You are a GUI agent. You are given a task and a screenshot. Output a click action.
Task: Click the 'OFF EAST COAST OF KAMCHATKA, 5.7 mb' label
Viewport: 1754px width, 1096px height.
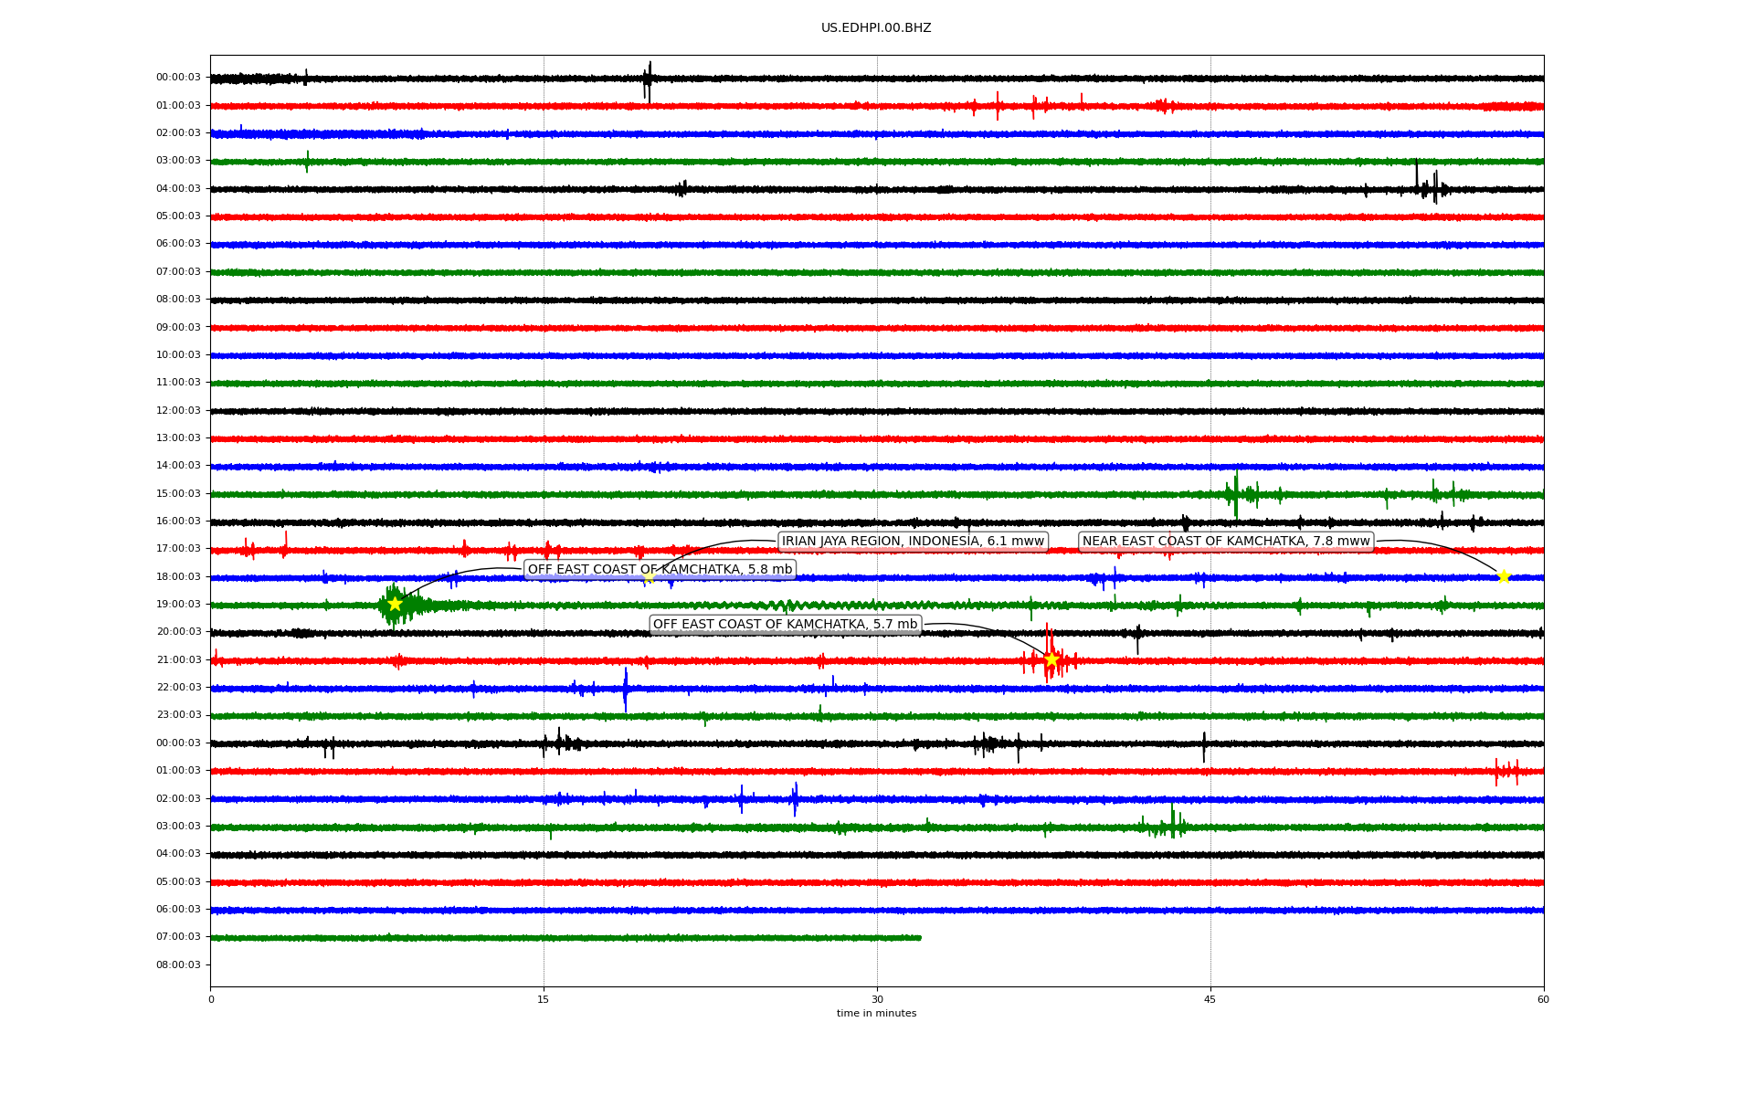(x=785, y=625)
